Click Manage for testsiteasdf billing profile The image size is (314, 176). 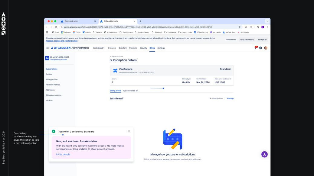[230, 98]
